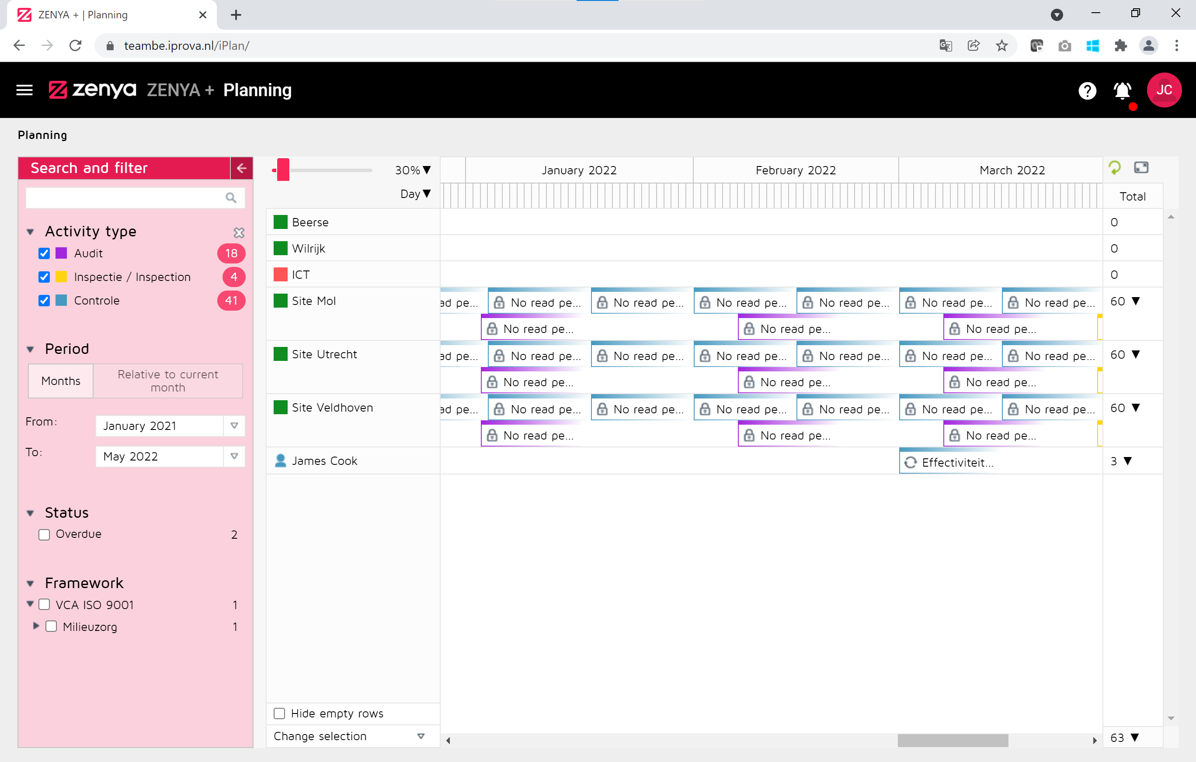This screenshot has height=762, width=1196.
Task: Collapse the Search and filter panel
Action: [x=241, y=168]
